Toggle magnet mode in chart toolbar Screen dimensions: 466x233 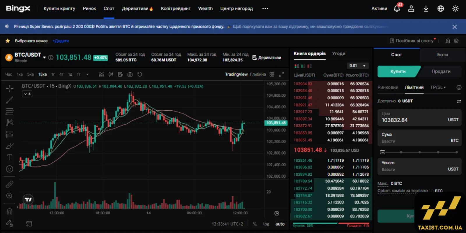tap(10, 211)
